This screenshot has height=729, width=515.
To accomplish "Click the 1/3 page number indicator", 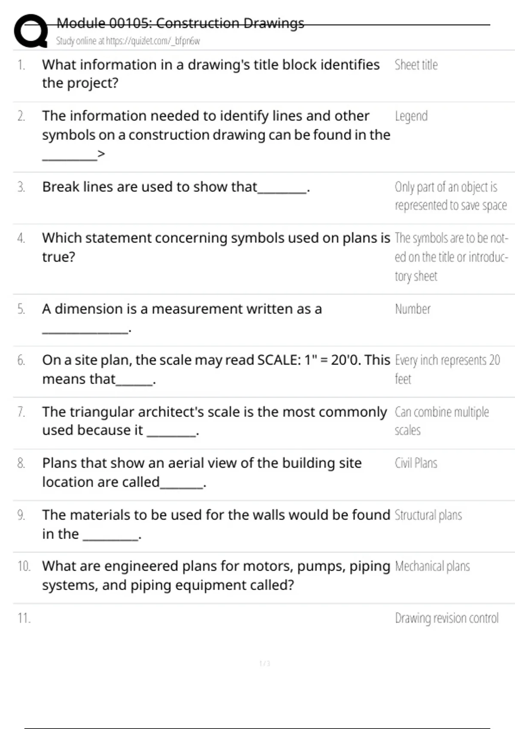I will tap(264, 664).
